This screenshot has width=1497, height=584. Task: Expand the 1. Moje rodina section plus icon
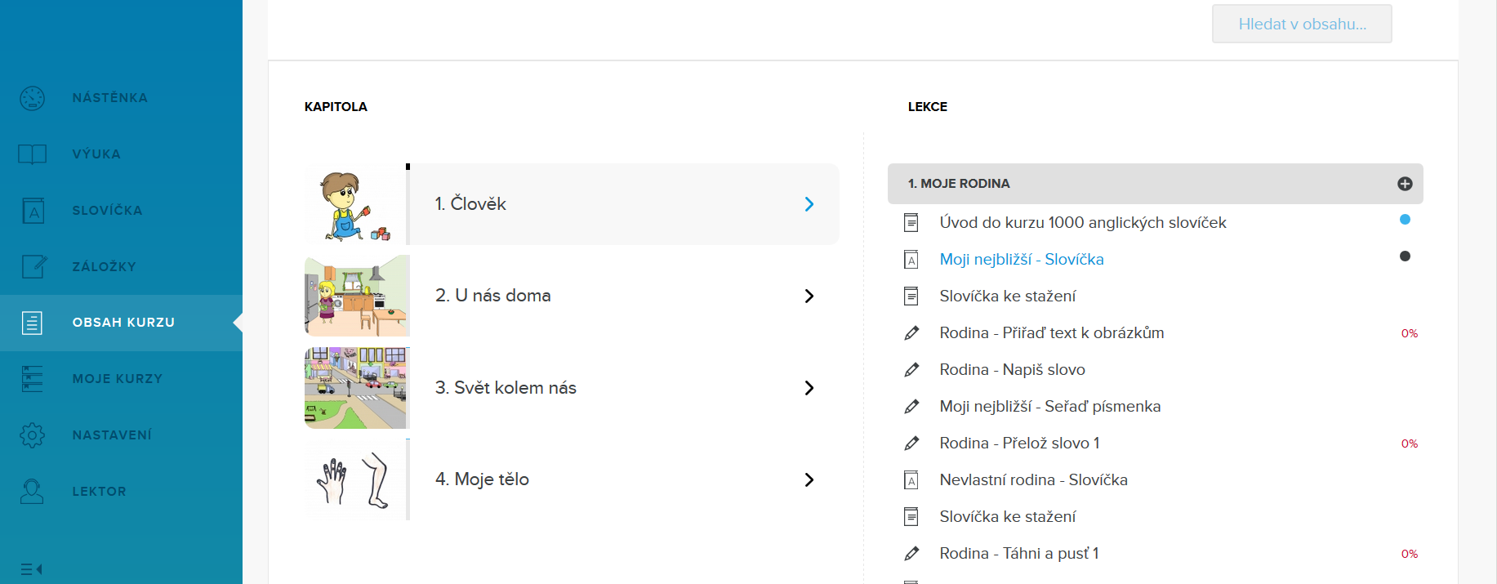1405,184
